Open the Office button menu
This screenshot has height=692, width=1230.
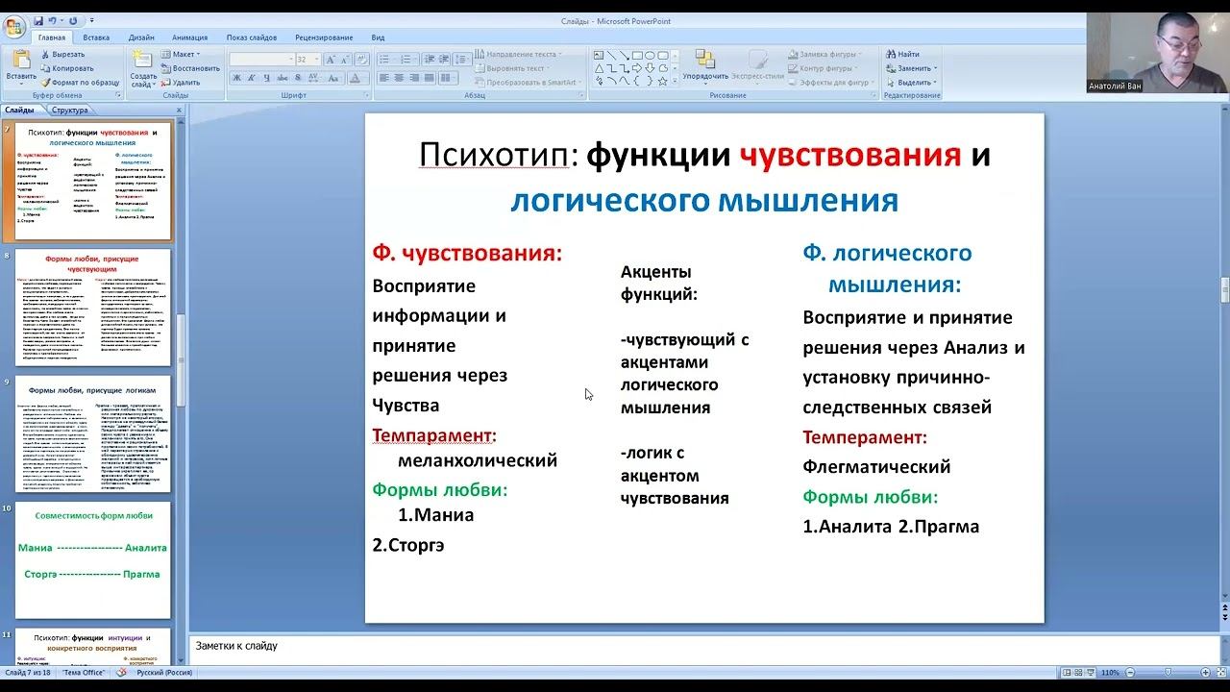[x=13, y=26]
